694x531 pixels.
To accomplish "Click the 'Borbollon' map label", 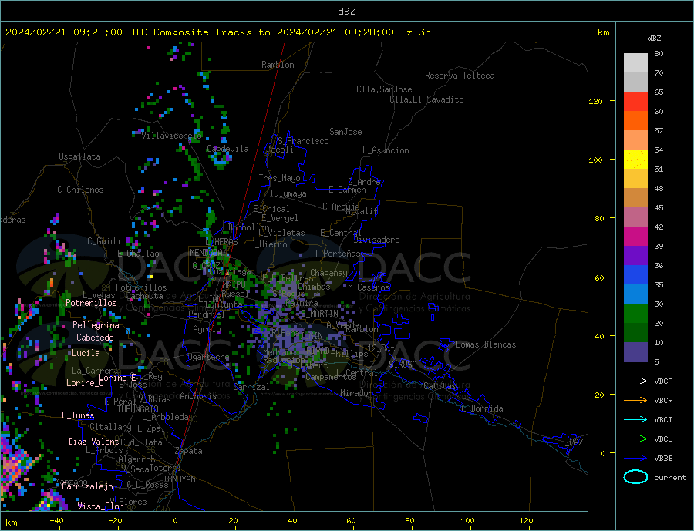I will point(249,227).
